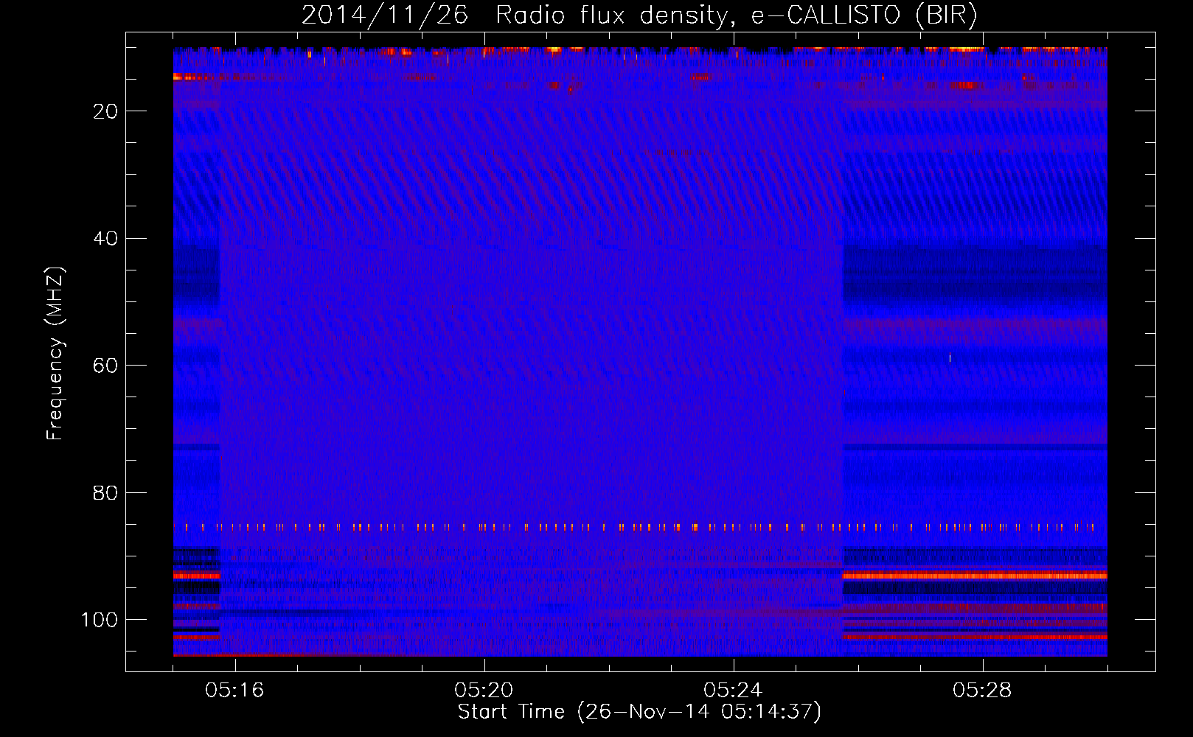
Task: Click the 80 MHz frequency tick label
Action: [106, 492]
